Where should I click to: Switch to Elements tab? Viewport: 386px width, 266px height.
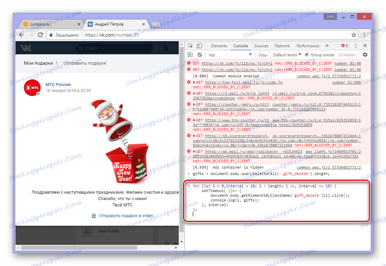pyautogui.click(x=219, y=46)
